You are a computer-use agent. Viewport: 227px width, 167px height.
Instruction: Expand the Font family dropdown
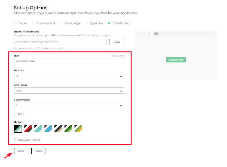click(x=69, y=91)
